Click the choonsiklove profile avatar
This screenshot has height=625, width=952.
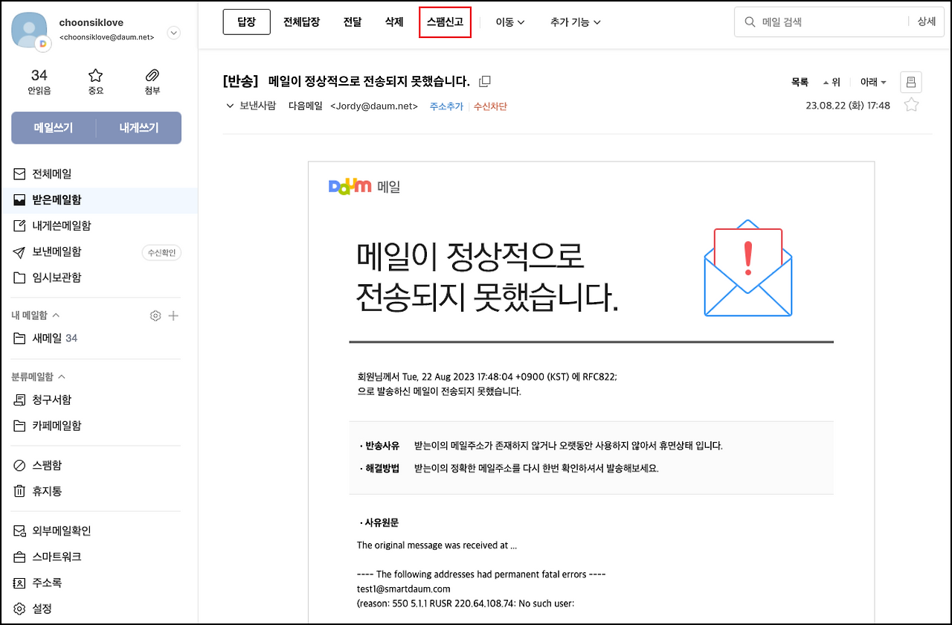[30, 31]
